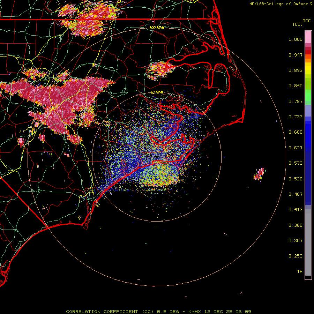Pick the orange swatch below 0.947
Image resolution: width=314 pixels, height=314 pixels.
coord(308,60)
